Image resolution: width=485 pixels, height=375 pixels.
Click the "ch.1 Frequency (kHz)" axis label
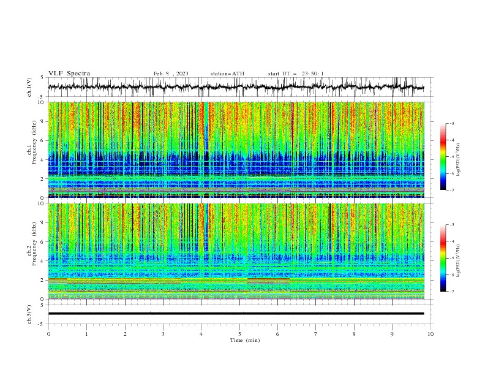click(32, 142)
